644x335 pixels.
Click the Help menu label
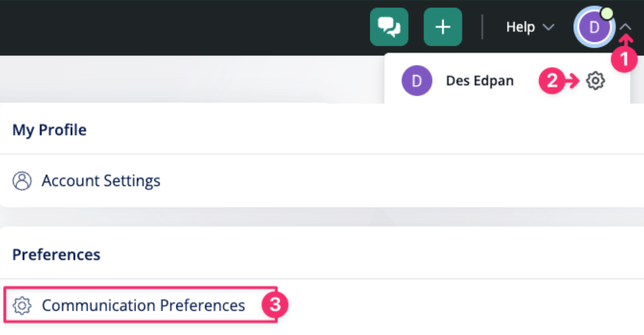point(520,27)
